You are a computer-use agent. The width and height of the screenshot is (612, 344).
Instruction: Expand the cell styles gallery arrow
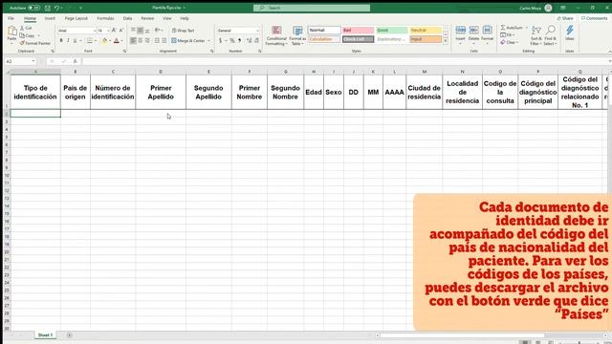(x=446, y=41)
